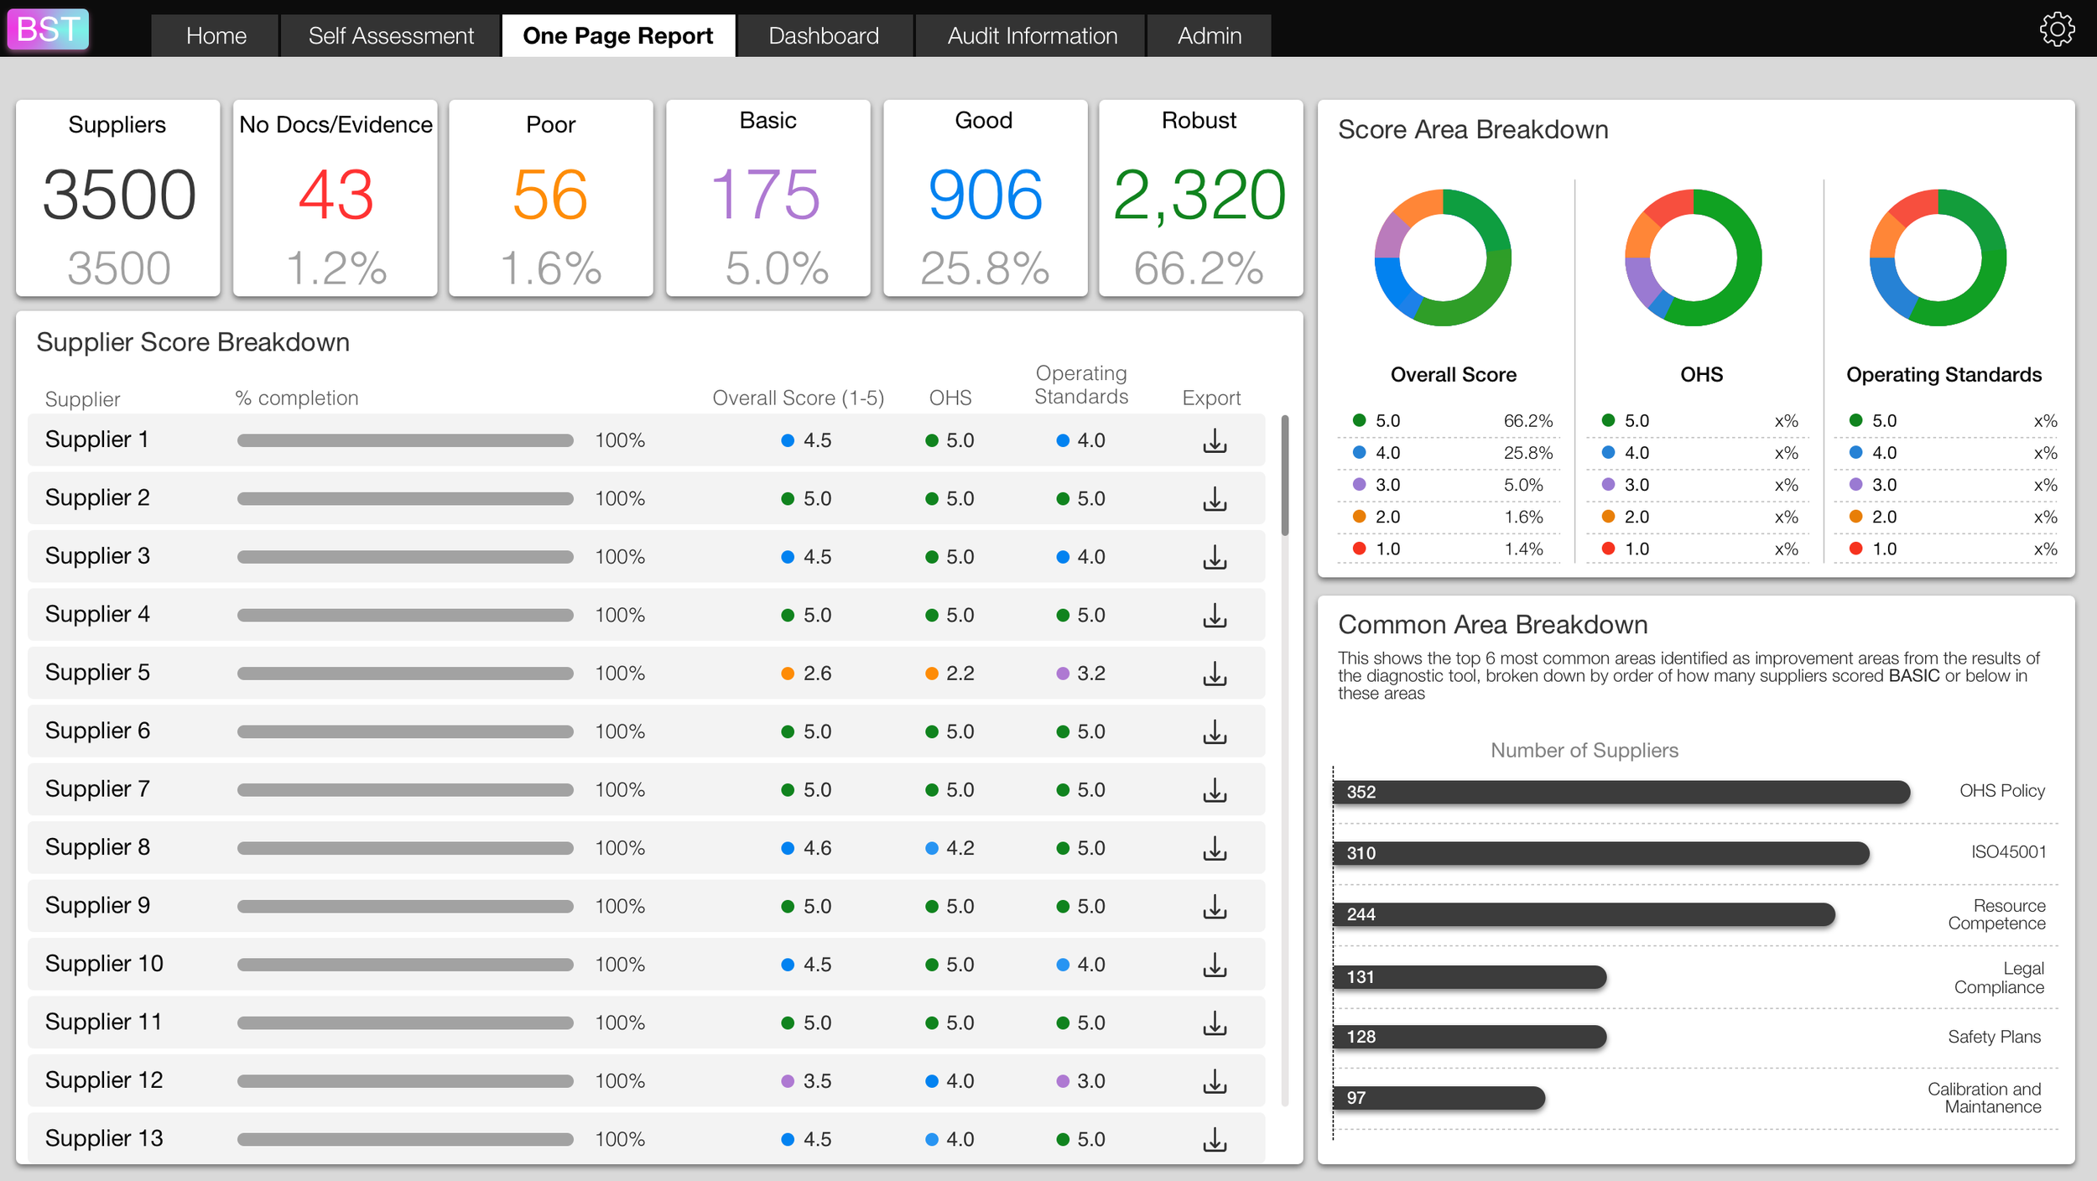The image size is (2097, 1181).
Task: Click the Safety Plans 128 bar
Action: point(1470,1037)
